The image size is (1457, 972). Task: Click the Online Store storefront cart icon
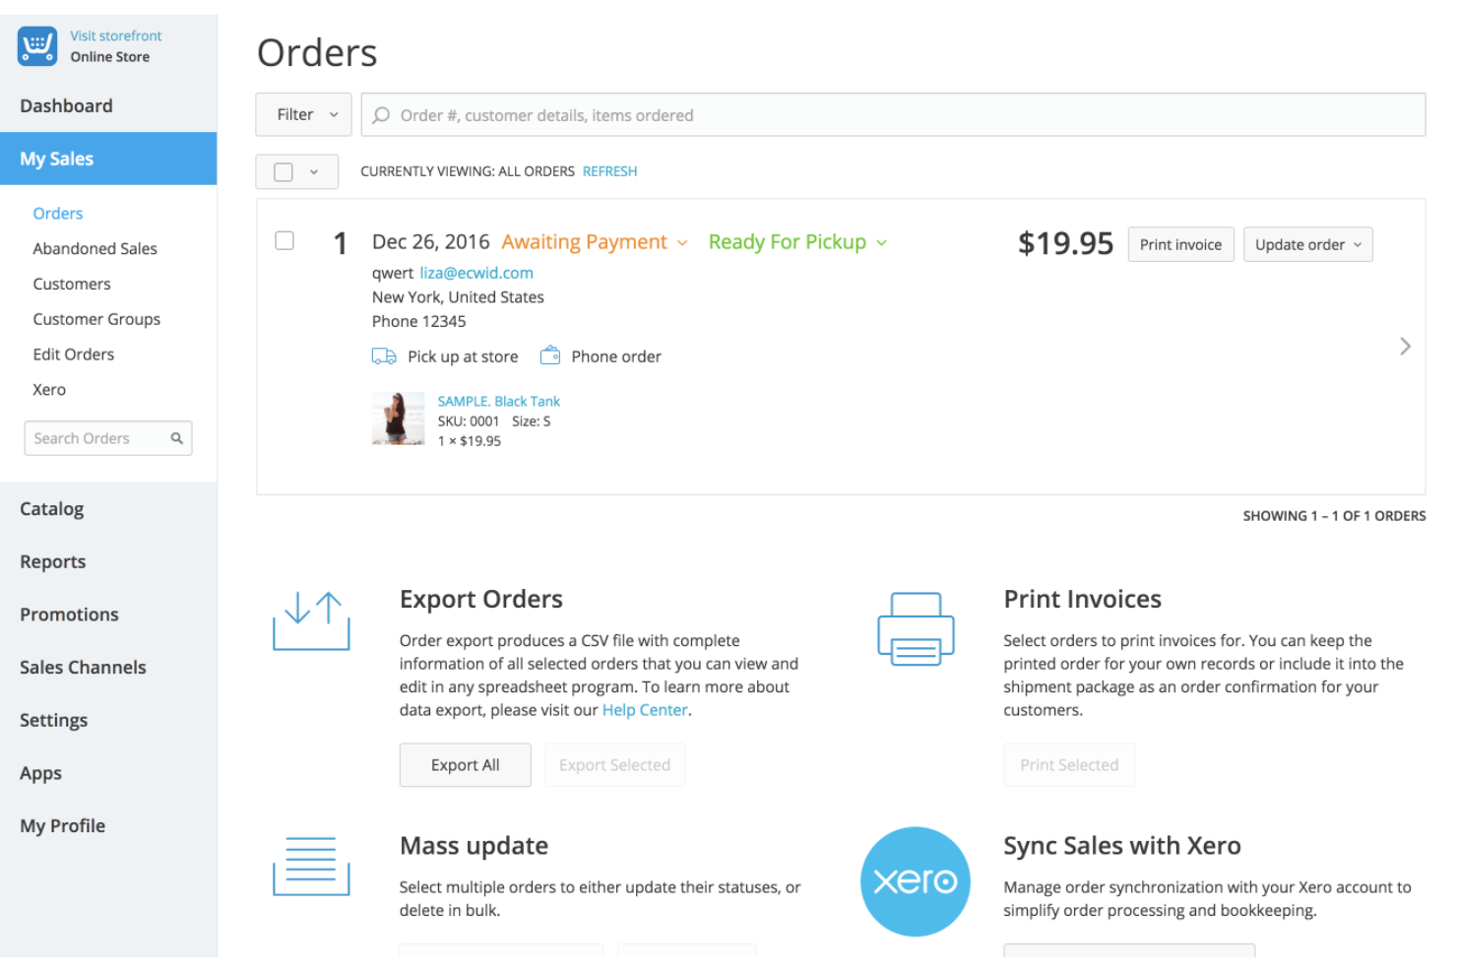tap(36, 45)
